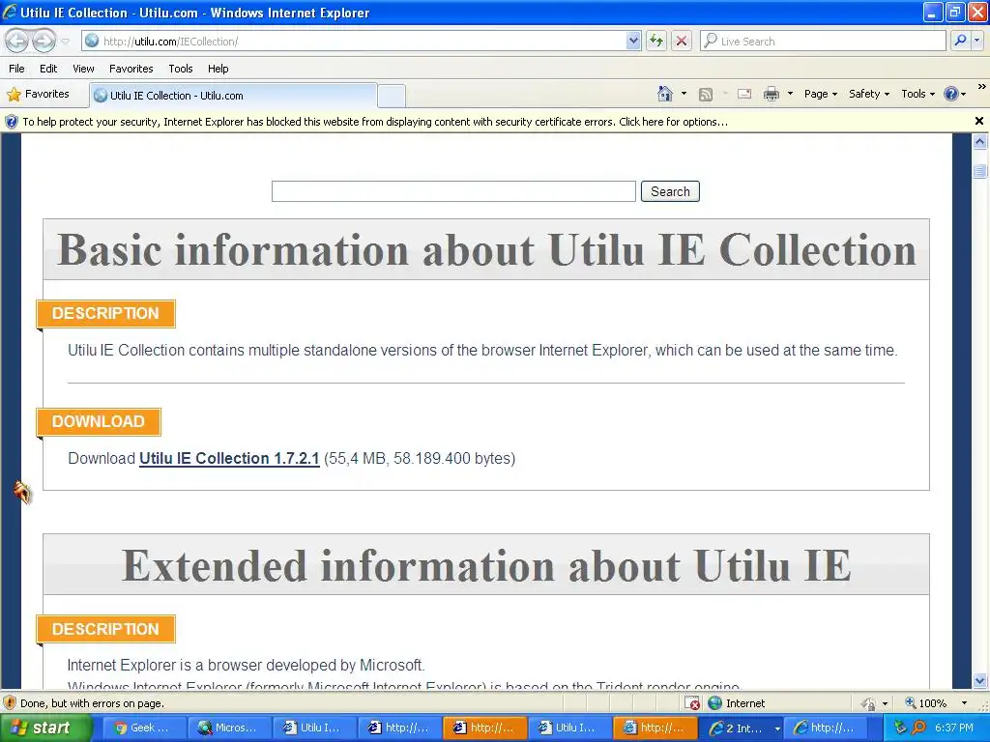Open the Utilu IE Collection 1.7.2.1 download link

[x=229, y=459]
